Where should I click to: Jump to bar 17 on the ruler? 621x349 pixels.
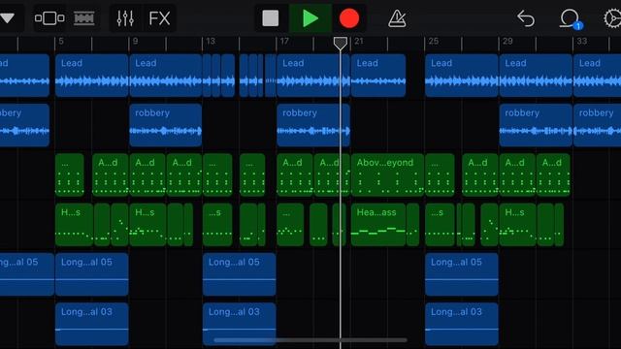click(x=284, y=41)
